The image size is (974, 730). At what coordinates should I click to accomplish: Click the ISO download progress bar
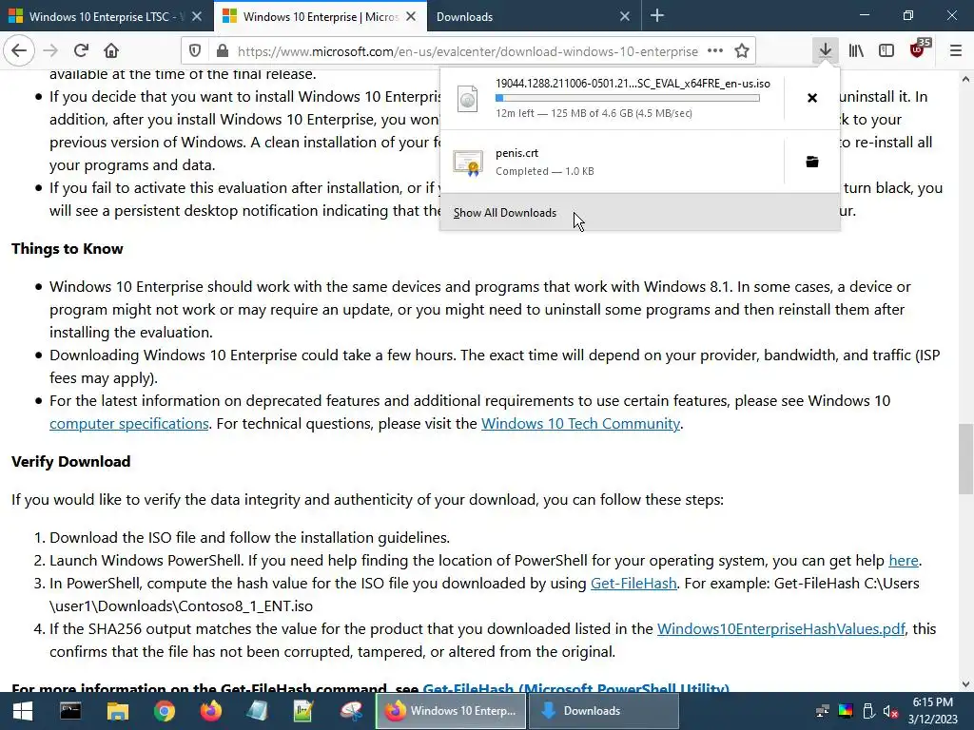pos(628,98)
